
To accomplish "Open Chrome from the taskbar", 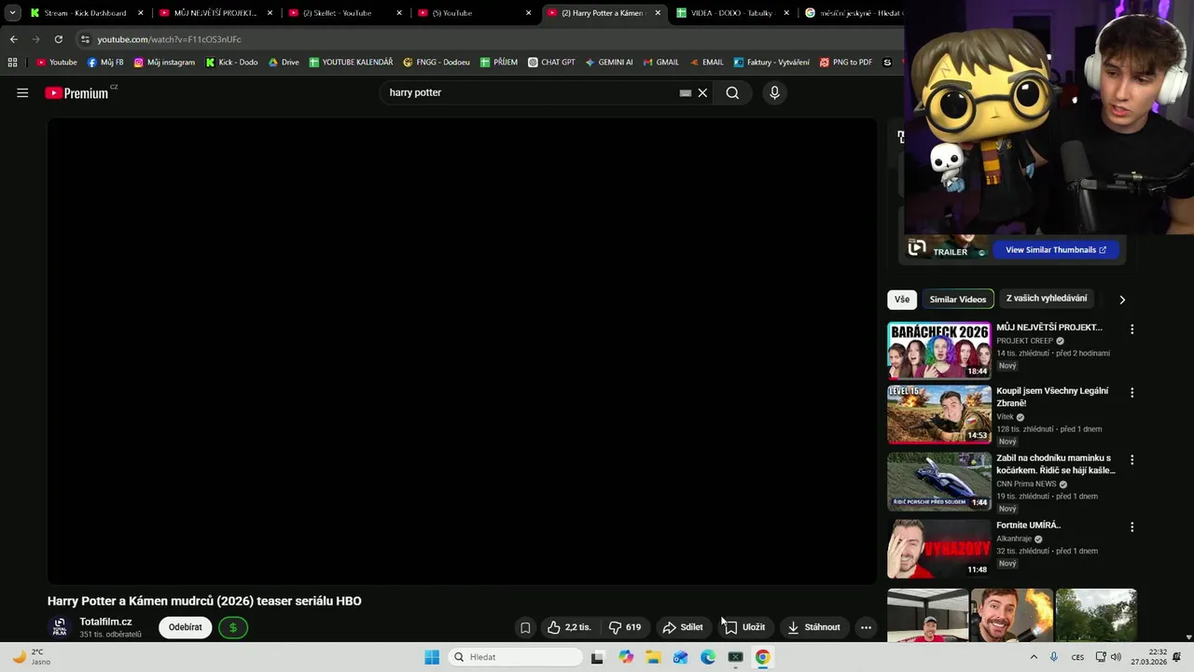I will 763,657.
